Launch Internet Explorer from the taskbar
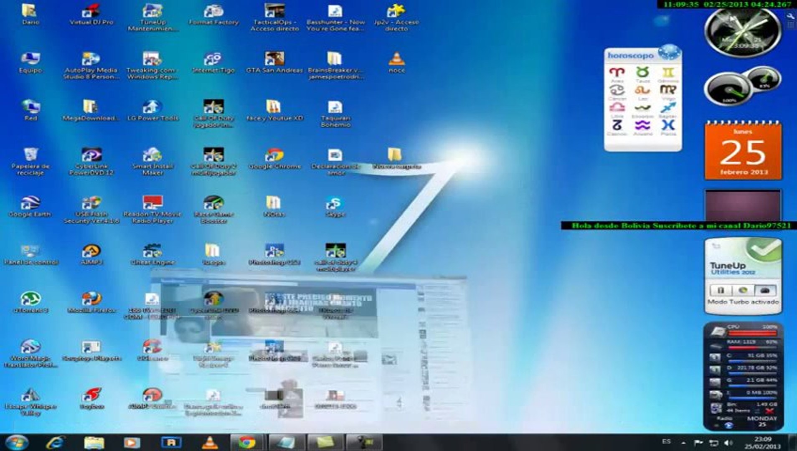 (x=55, y=442)
